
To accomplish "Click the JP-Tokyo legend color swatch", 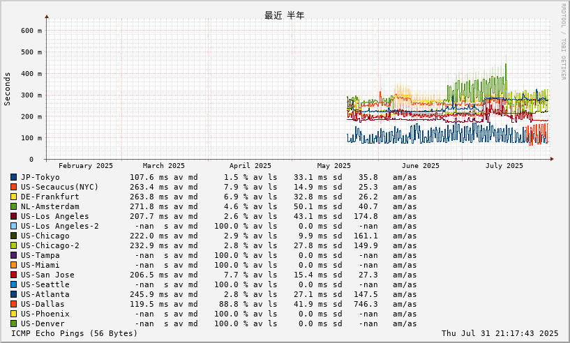I will pos(13,177).
